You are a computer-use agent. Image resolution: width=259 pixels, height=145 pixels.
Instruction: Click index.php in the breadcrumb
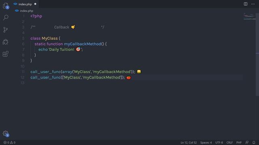tap(27, 11)
